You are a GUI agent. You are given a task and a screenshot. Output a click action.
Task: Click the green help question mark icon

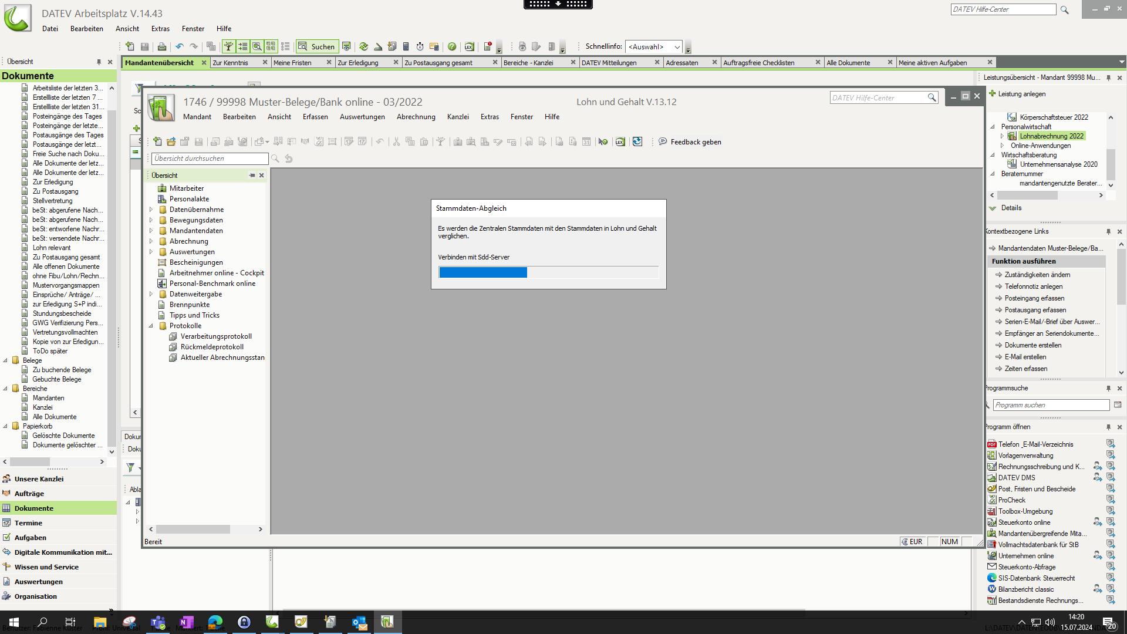pyautogui.click(x=452, y=46)
